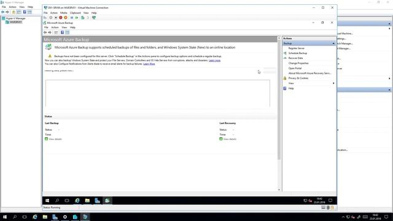Image resolution: width=393 pixels, height=221 pixels.
Task: Open the host Windows Start menu
Action: tap(5, 217)
